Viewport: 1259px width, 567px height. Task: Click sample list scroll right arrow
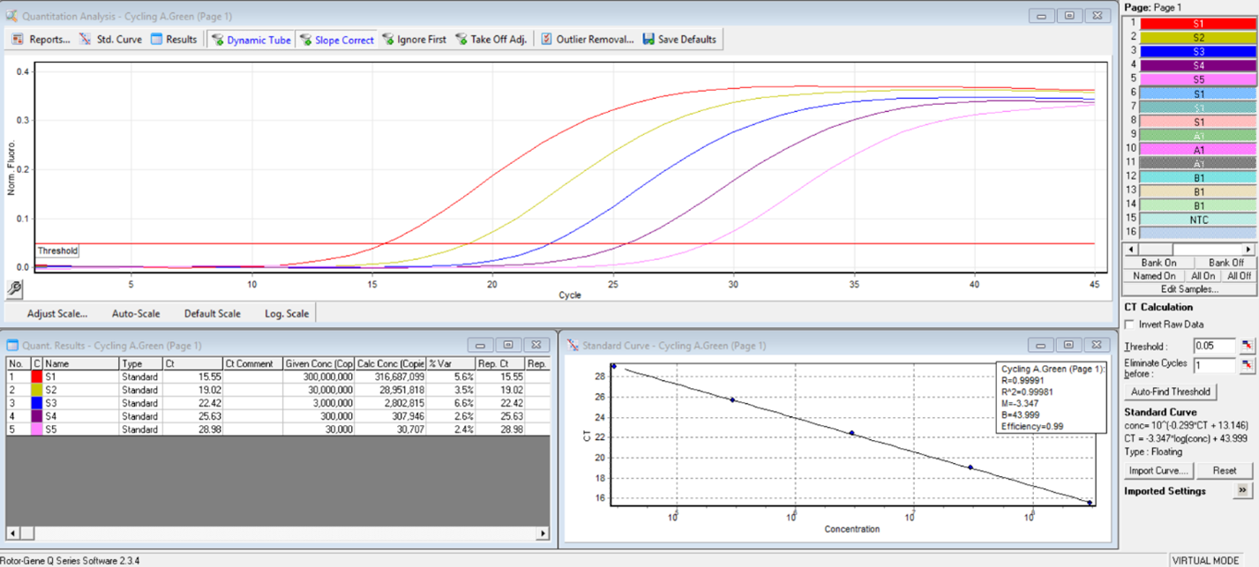tap(1248, 250)
